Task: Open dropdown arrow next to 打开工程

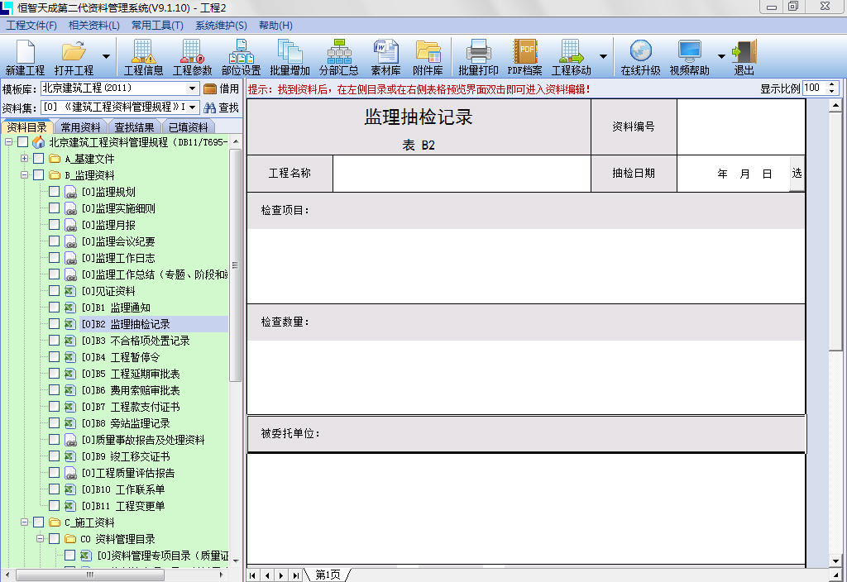Action: point(106,56)
